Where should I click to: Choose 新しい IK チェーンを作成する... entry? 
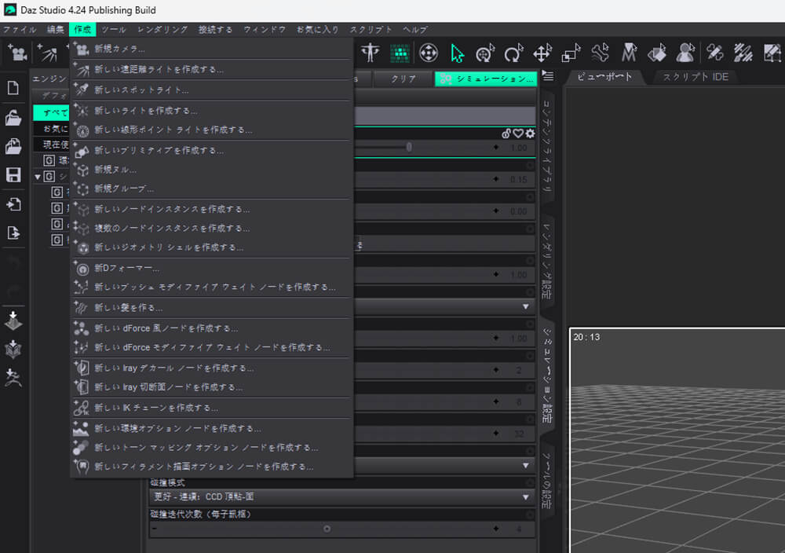click(212, 408)
